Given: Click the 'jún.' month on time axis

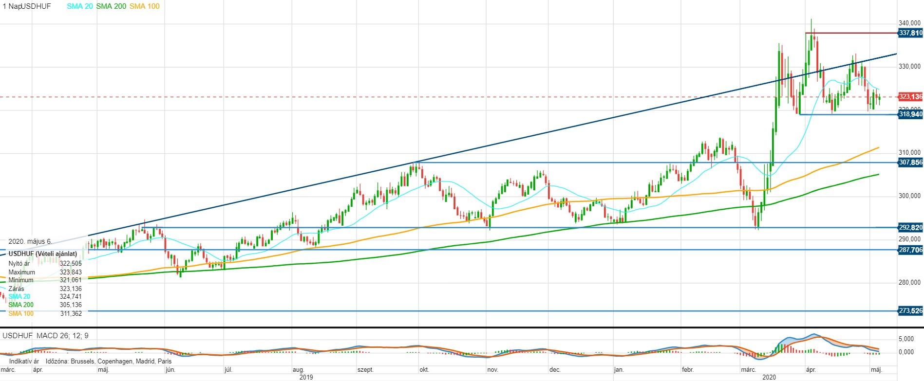Looking at the screenshot, I should 170,370.
